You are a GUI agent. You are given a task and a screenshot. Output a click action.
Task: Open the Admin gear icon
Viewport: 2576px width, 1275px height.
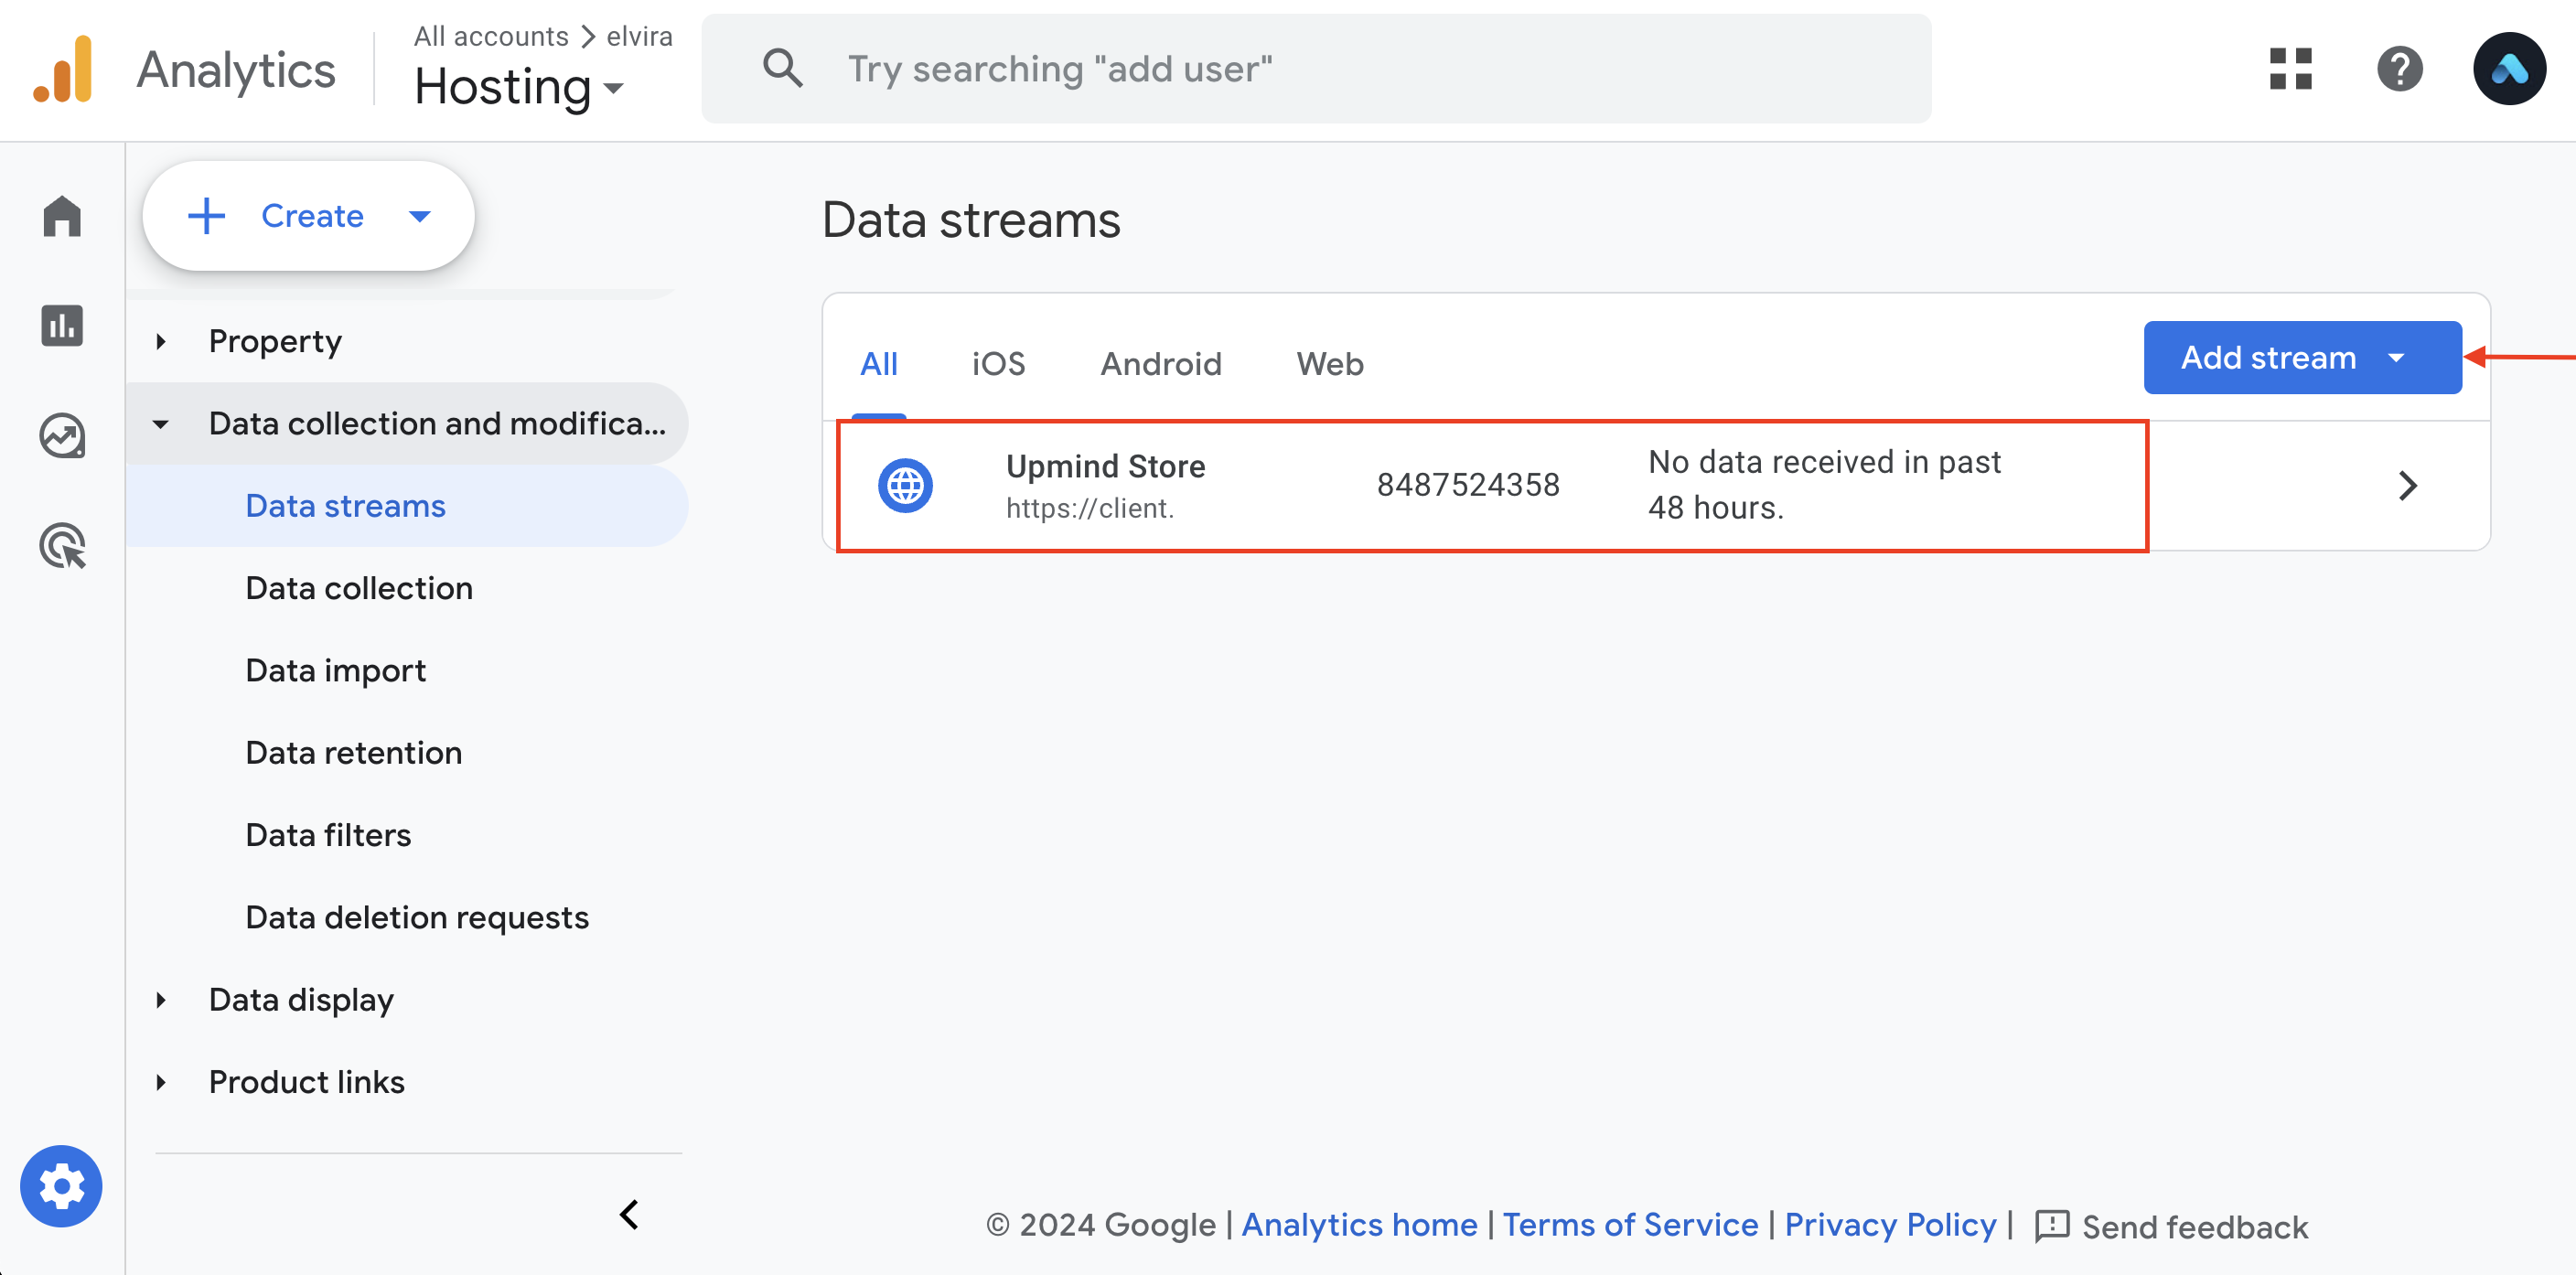tap(61, 1186)
